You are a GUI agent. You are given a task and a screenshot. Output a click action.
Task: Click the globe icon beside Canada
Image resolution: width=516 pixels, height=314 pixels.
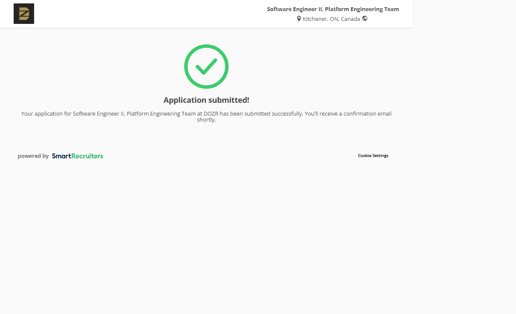365,18
